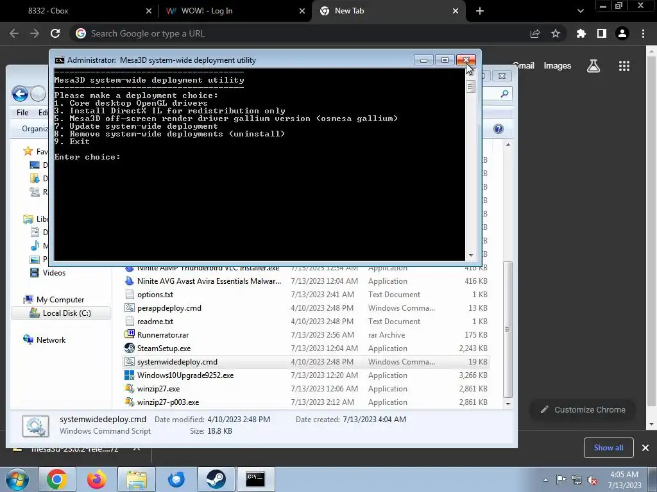
Task: Go back in Chrome
Action: click(x=14, y=33)
